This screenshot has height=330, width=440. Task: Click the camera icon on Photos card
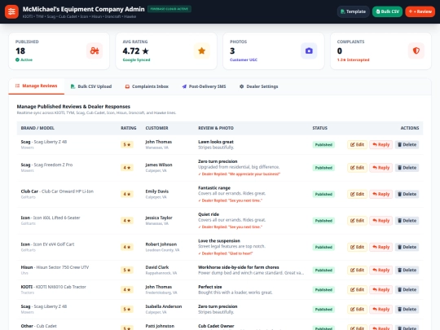click(x=309, y=51)
